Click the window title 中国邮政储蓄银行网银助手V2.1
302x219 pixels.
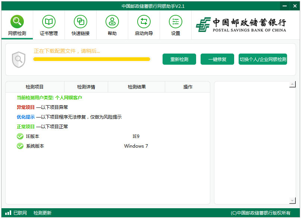[x=153, y=6]
